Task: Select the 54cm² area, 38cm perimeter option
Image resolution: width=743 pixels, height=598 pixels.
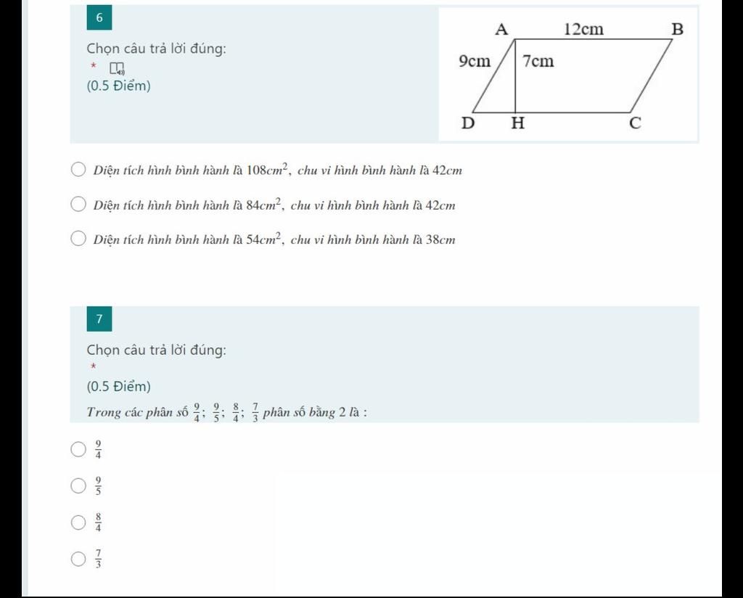Action: point(78,238)
